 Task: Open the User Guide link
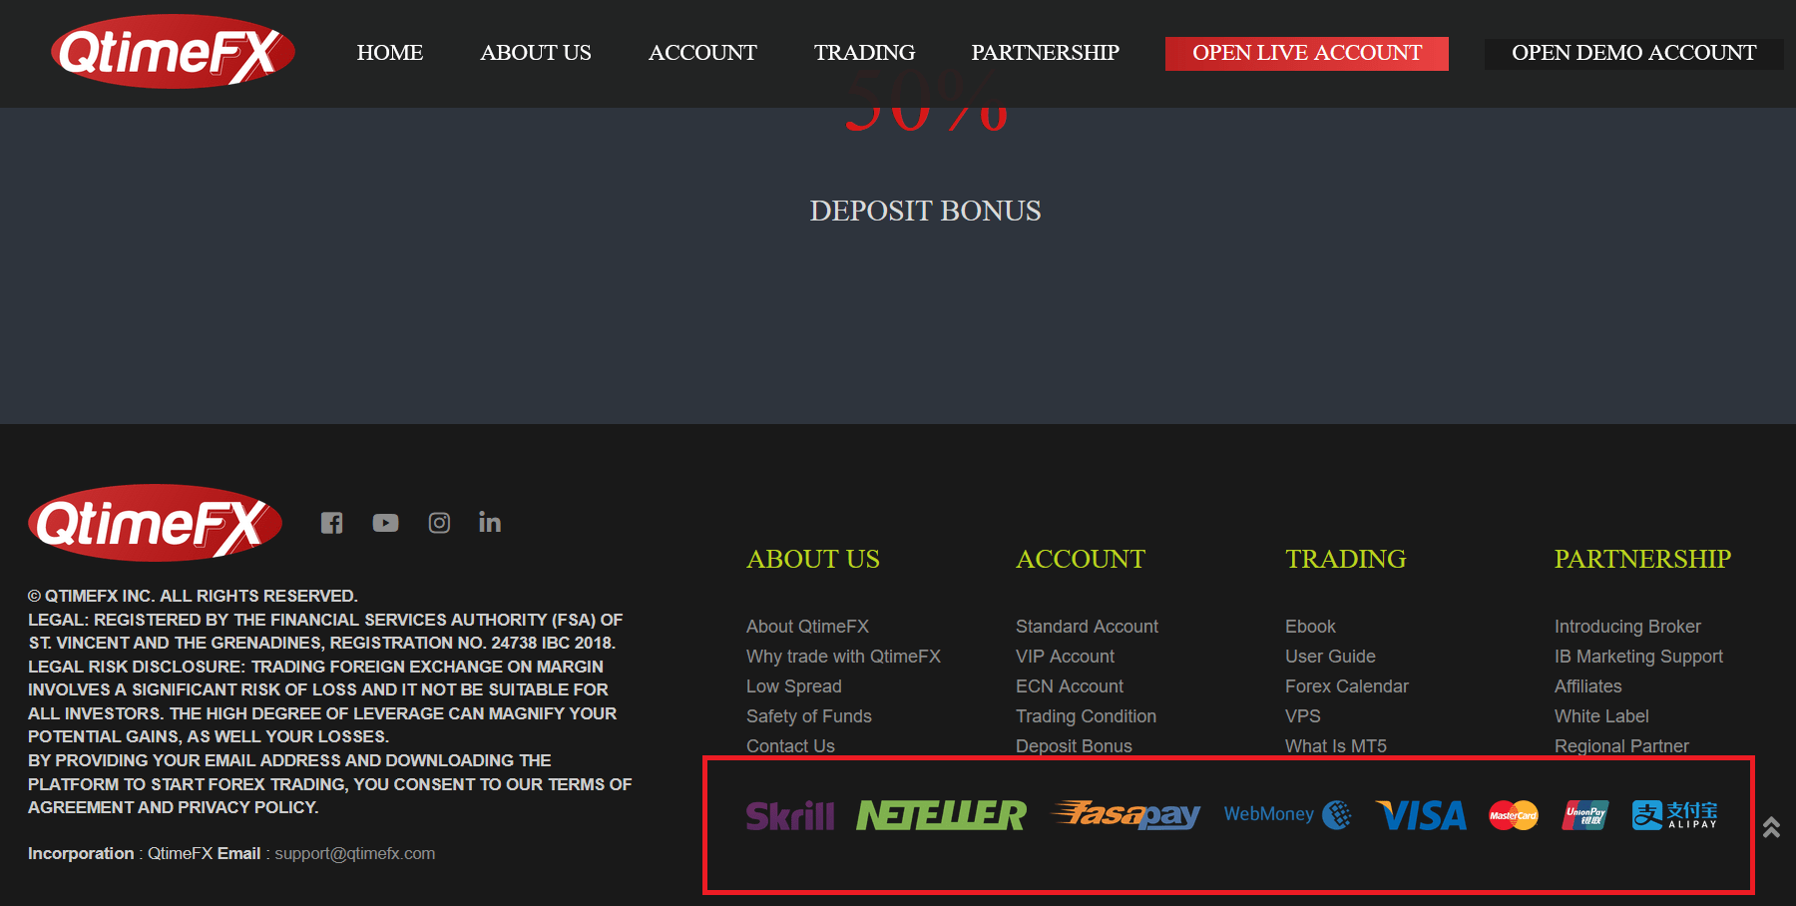tap(1330, 657)
